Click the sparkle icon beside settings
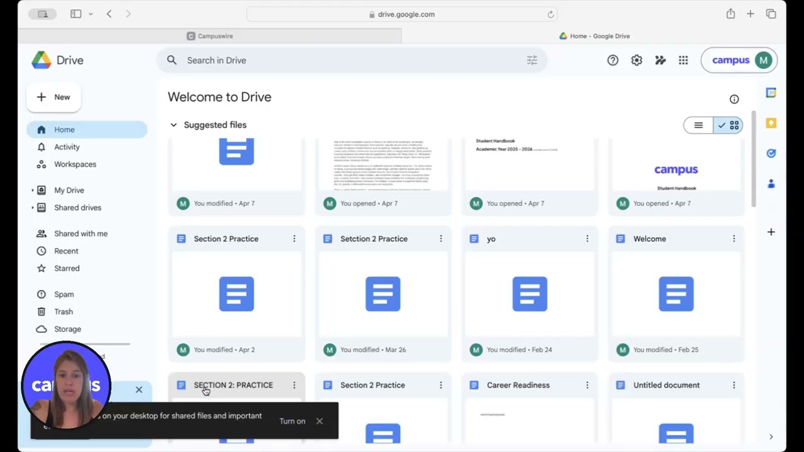 (660, 60)
